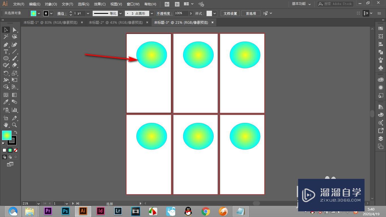This screenshot has width=386, height=217.
Task: Select the Selection (black arrow) tool
Action: pyautogui.click(x=6, y=30)
